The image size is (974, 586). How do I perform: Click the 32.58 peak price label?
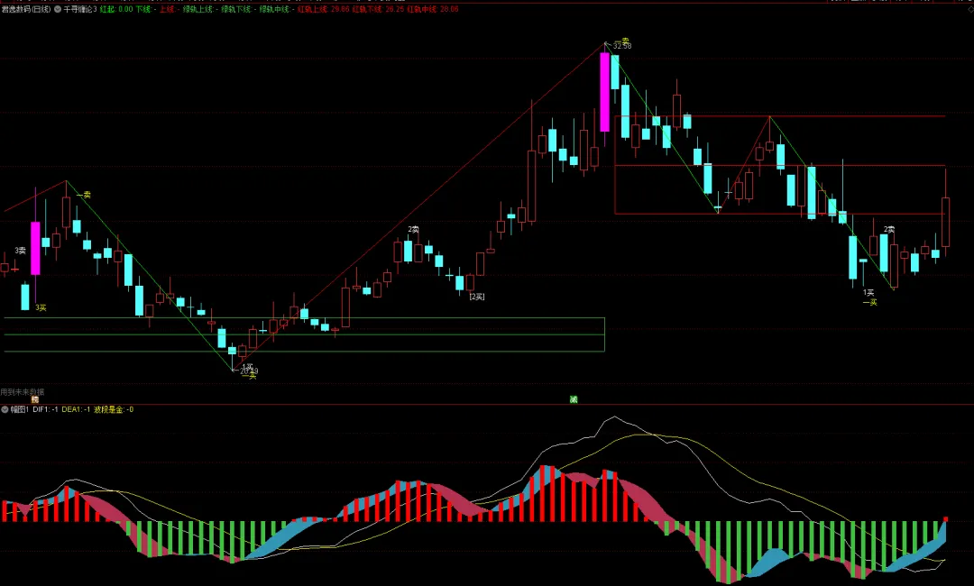622,46
